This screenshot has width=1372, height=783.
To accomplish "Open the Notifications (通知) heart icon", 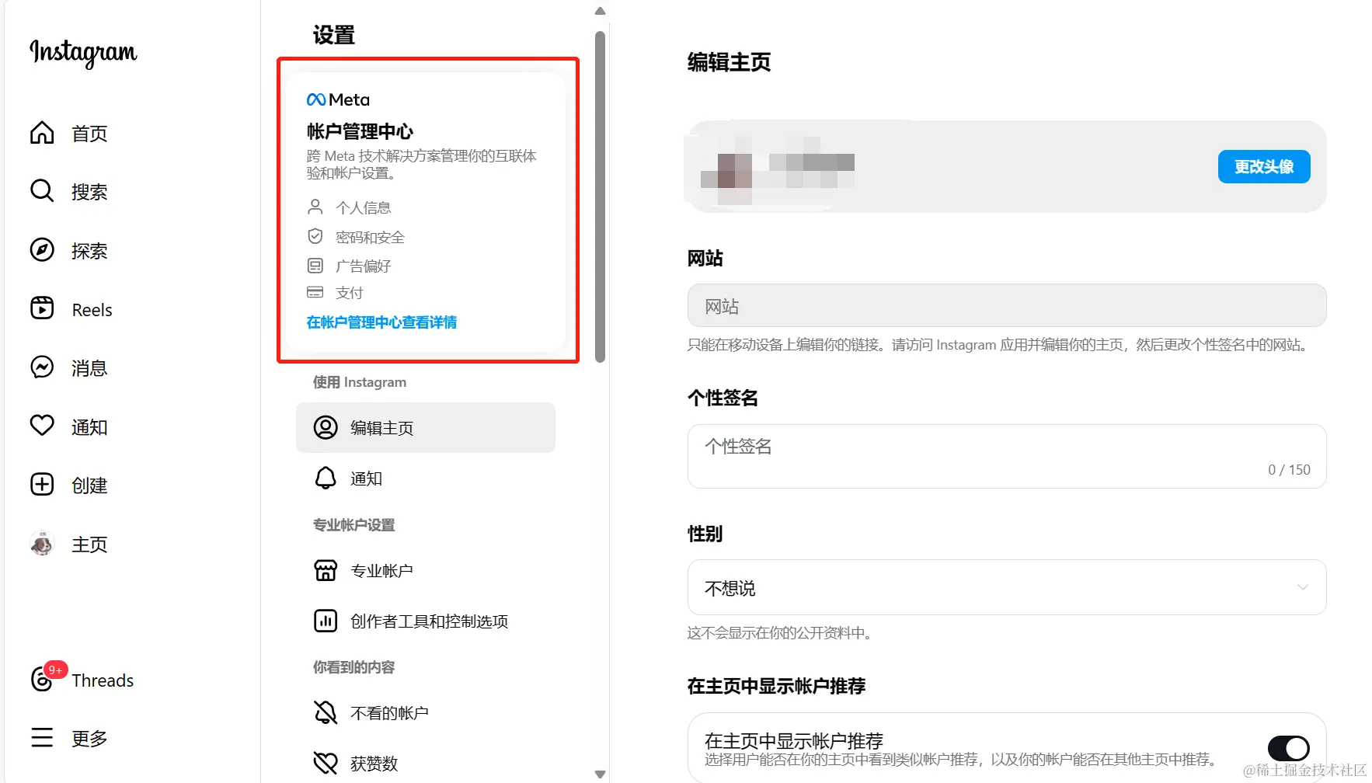I will point(42,426).
